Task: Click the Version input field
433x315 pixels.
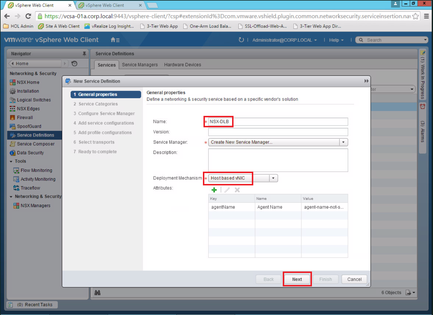Action: [278, 132]
